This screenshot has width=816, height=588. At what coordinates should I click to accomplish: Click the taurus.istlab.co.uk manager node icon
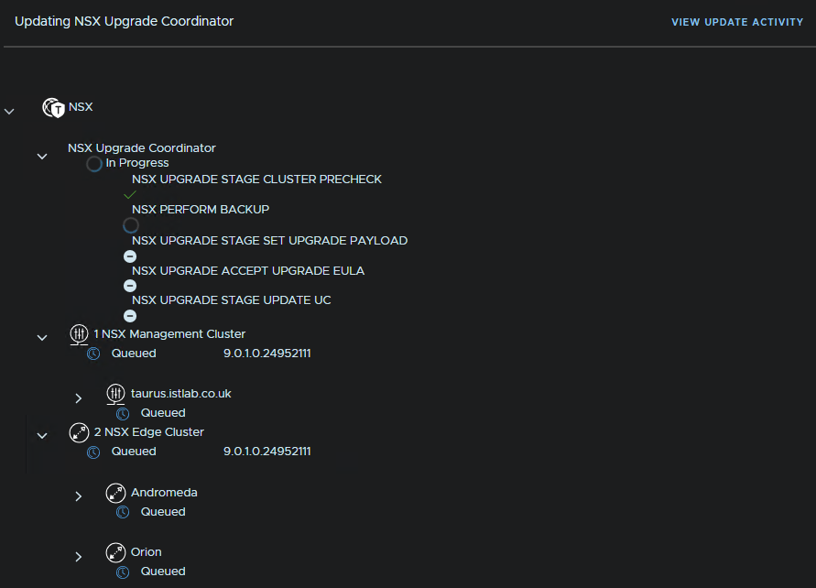116,394
